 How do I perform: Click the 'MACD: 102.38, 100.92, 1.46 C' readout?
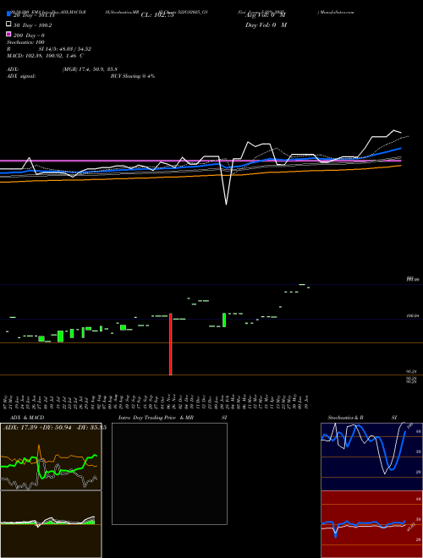point(45,56)
